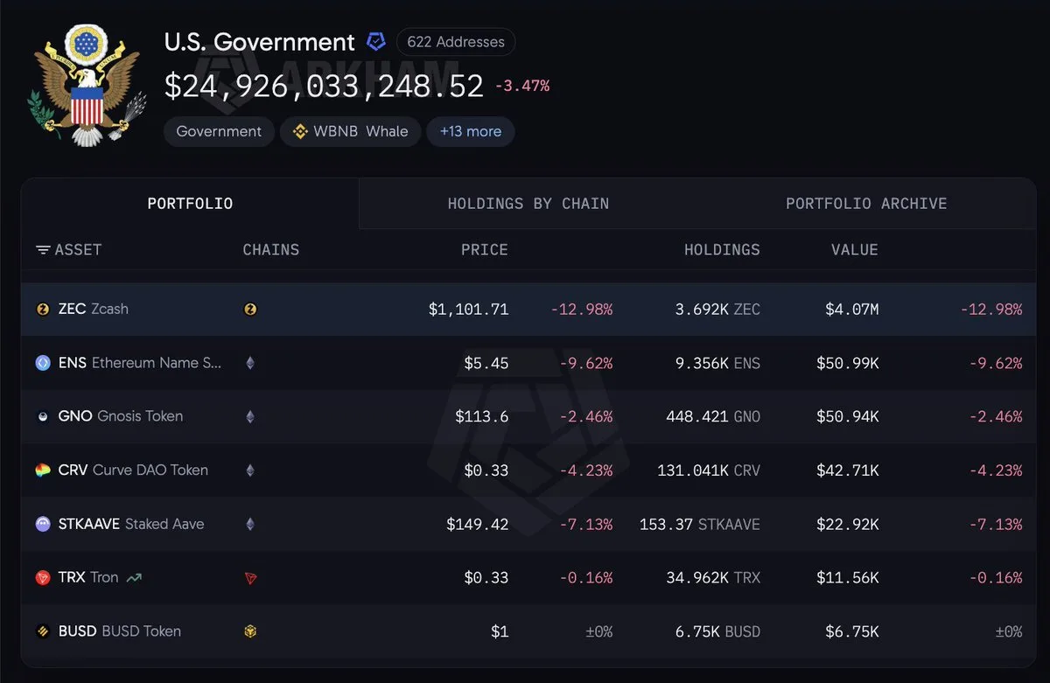Click the CHAINS column header
Screen dimensions: 1050x683
point(271,250)
